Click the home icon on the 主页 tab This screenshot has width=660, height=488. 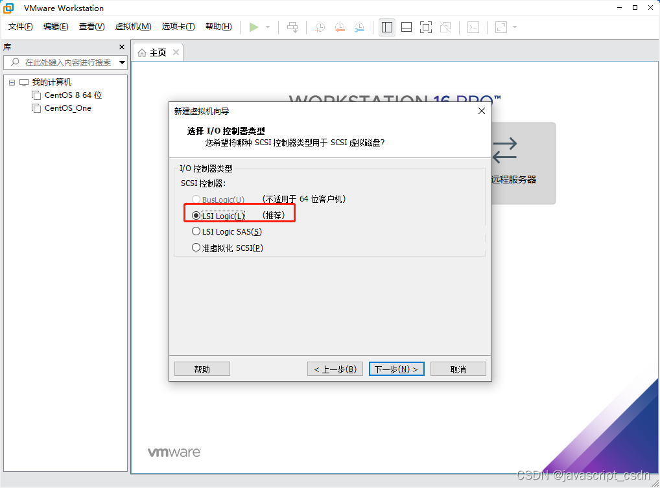(x=142, y=52)
